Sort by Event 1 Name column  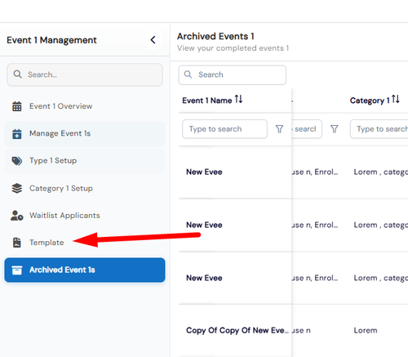click(x=238, y=99)
